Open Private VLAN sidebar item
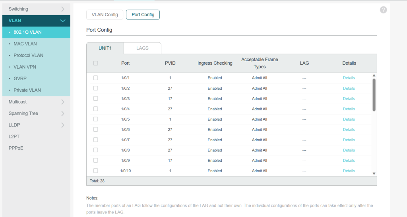 36,90
